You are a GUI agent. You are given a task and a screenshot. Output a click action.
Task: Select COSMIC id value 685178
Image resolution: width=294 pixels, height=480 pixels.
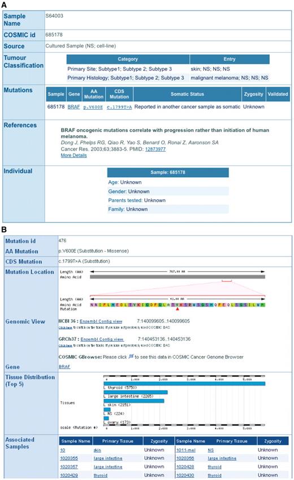pos(54,35)
